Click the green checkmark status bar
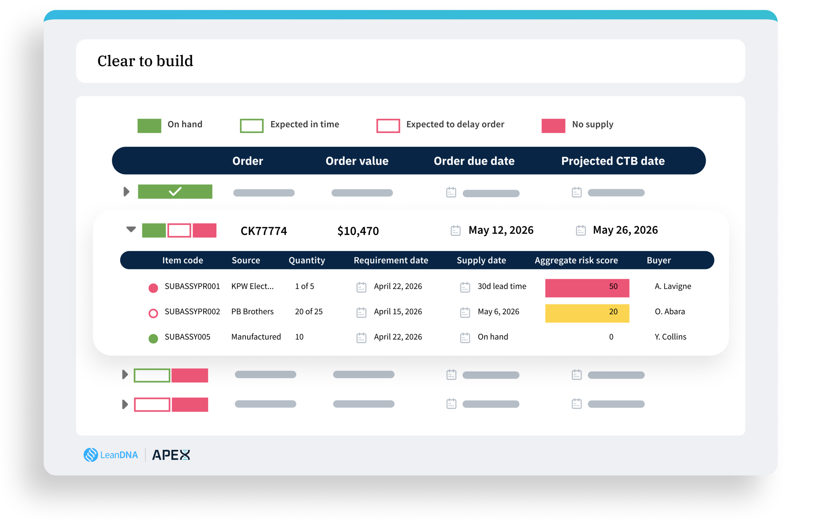Image resolution: width=822 pixels, height=521 pixels. pos(175,191)
